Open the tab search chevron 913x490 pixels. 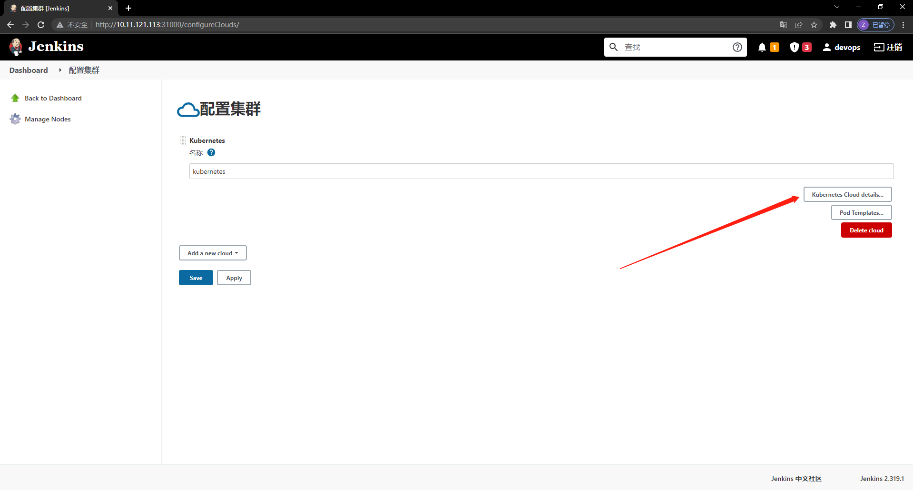837,7
